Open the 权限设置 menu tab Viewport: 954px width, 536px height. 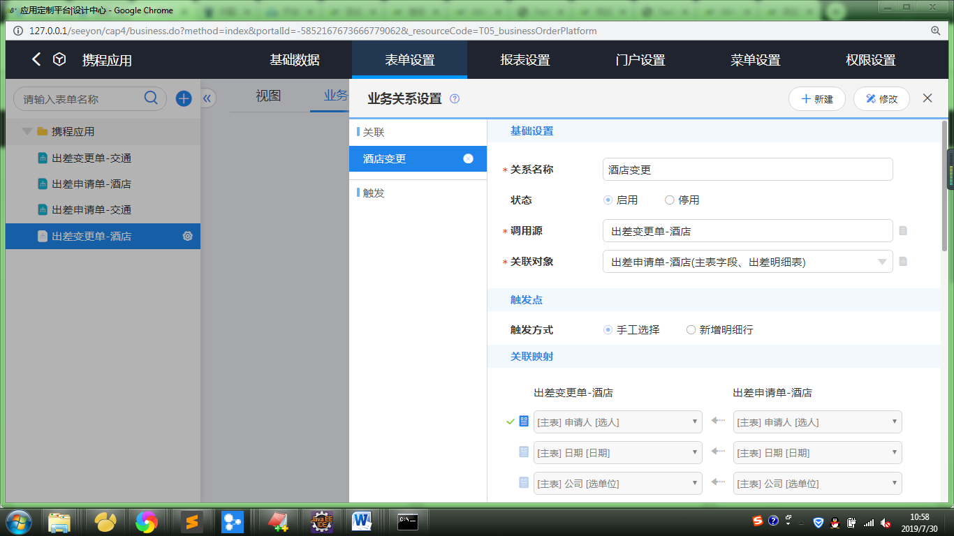870,60
